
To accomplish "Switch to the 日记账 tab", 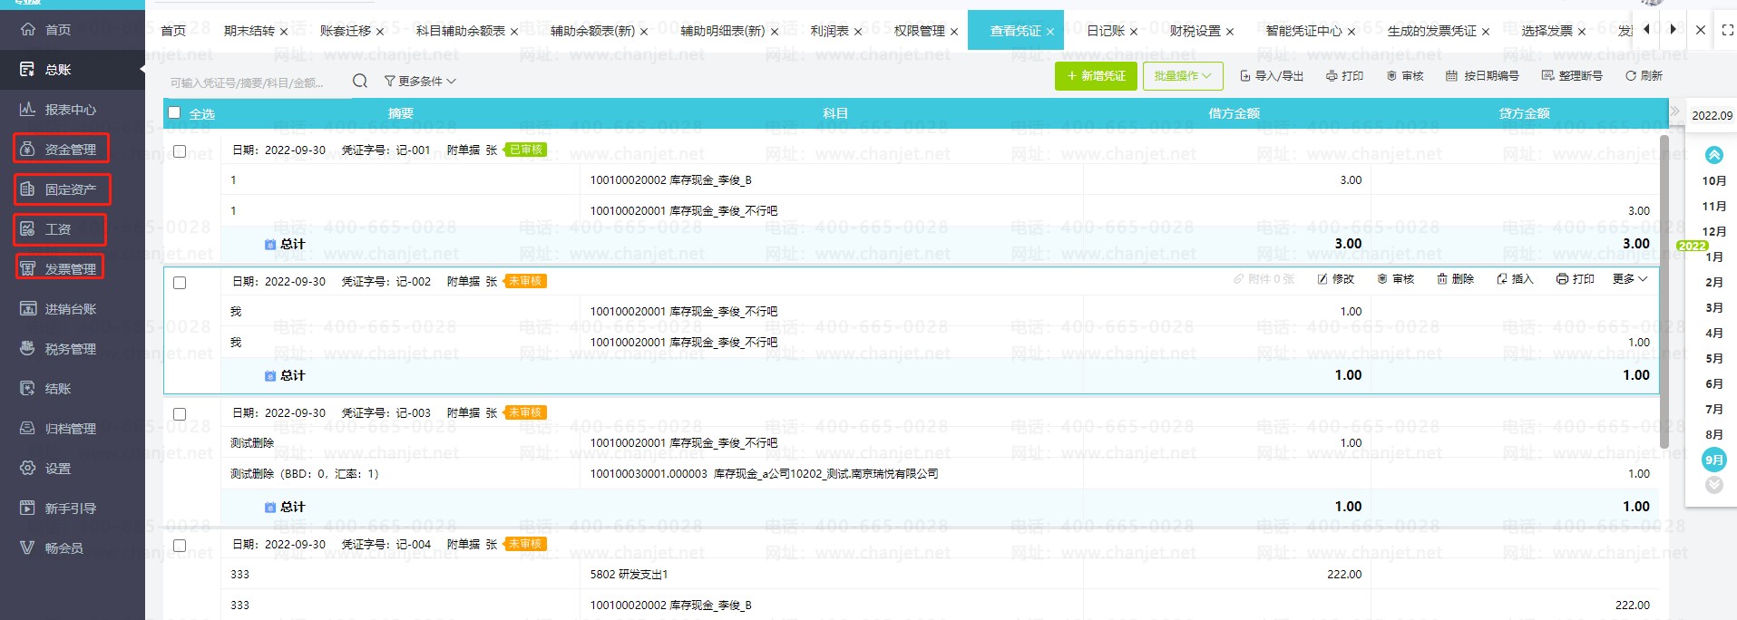I will coord(1105,31).
